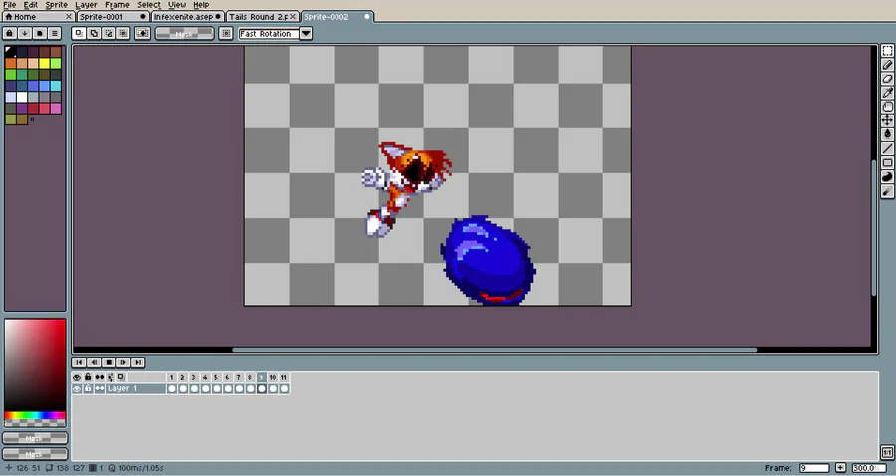The image size is (896, 476).
Task: Click the background color Mask button
Action: tap(35, 454)
